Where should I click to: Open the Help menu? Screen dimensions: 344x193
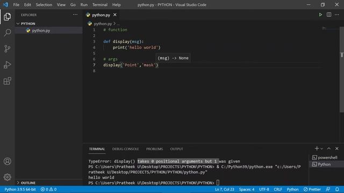[116, 5]
